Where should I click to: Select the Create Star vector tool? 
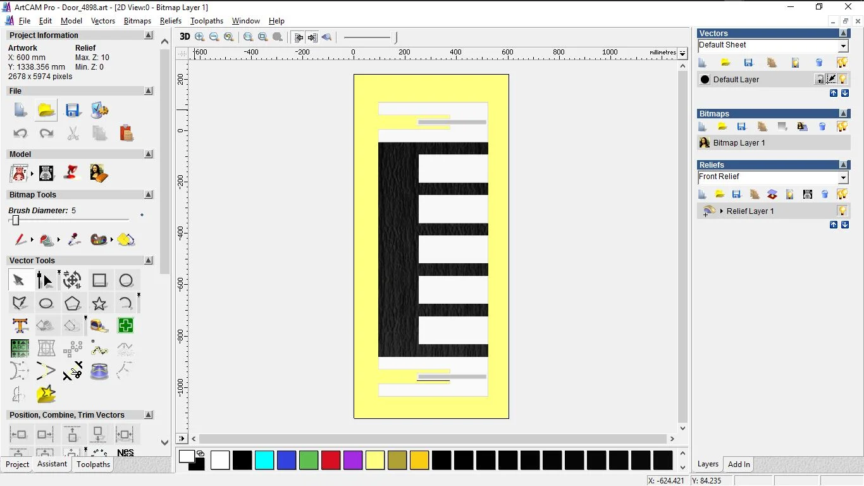(99, 303)
